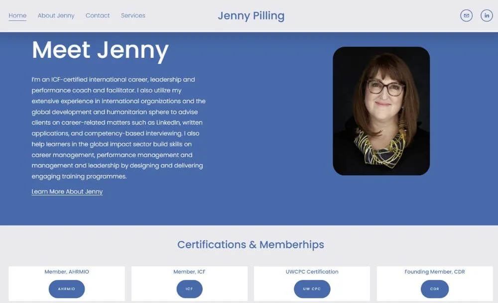Screen dimensions: 498x303
Task: Click the Founding Member, CDR card label
Action: (x=434, y=272)
